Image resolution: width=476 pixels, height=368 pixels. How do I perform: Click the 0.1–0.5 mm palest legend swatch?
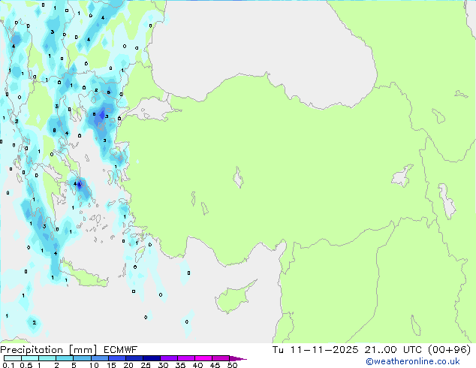click(13, 358)
